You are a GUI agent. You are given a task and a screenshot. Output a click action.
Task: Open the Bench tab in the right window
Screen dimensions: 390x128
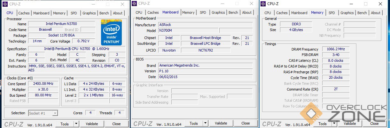[362, 13]
